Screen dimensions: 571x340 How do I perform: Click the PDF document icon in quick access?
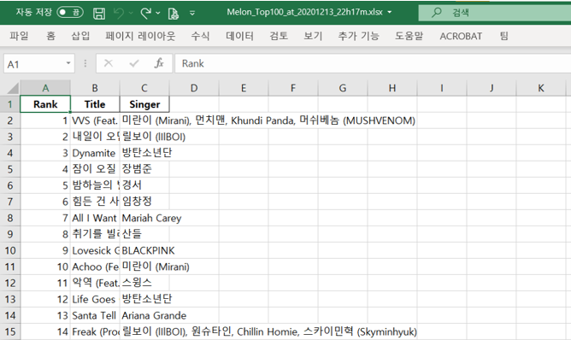174,14
